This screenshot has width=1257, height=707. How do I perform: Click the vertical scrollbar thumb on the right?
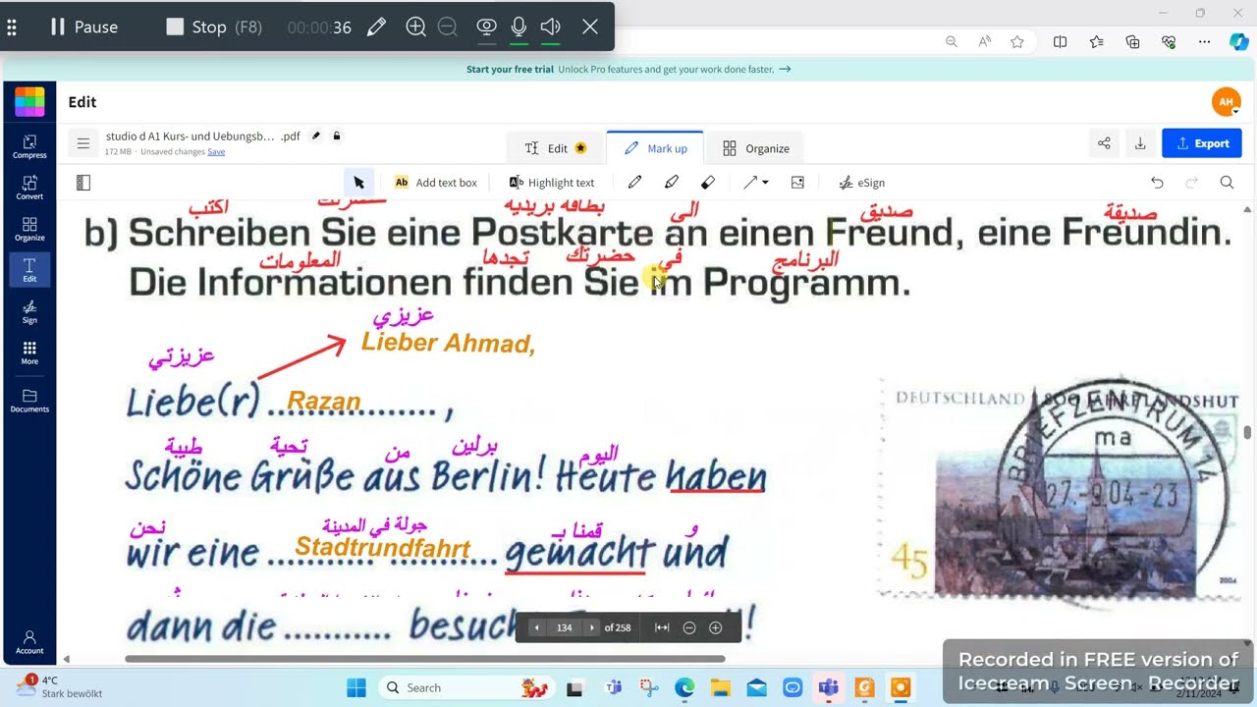(1248, 432)
